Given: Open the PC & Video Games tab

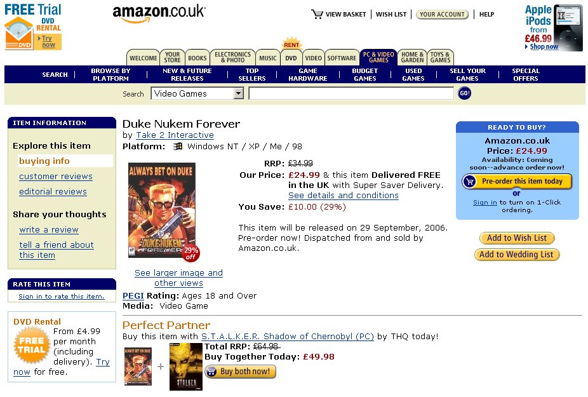Looking at the screenshot, I should 378,57.
